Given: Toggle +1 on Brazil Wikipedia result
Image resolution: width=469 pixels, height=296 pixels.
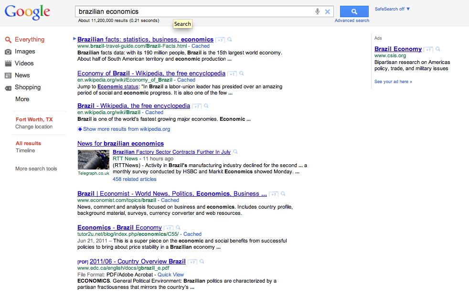Looking at the screenshot, I should [196, 106].
